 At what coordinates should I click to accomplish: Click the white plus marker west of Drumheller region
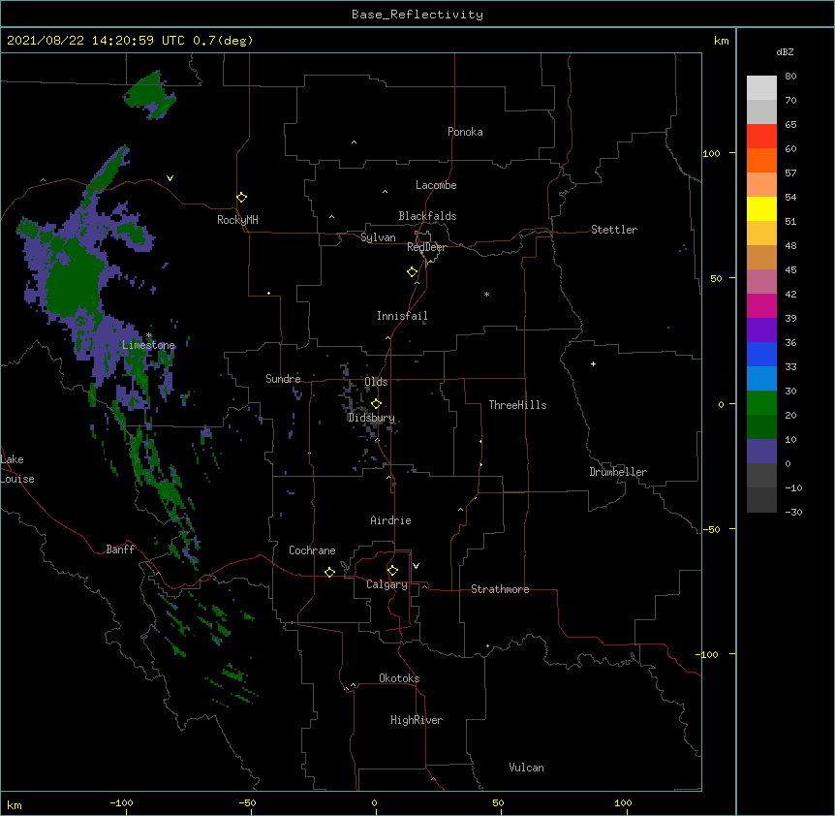point(593,363)
